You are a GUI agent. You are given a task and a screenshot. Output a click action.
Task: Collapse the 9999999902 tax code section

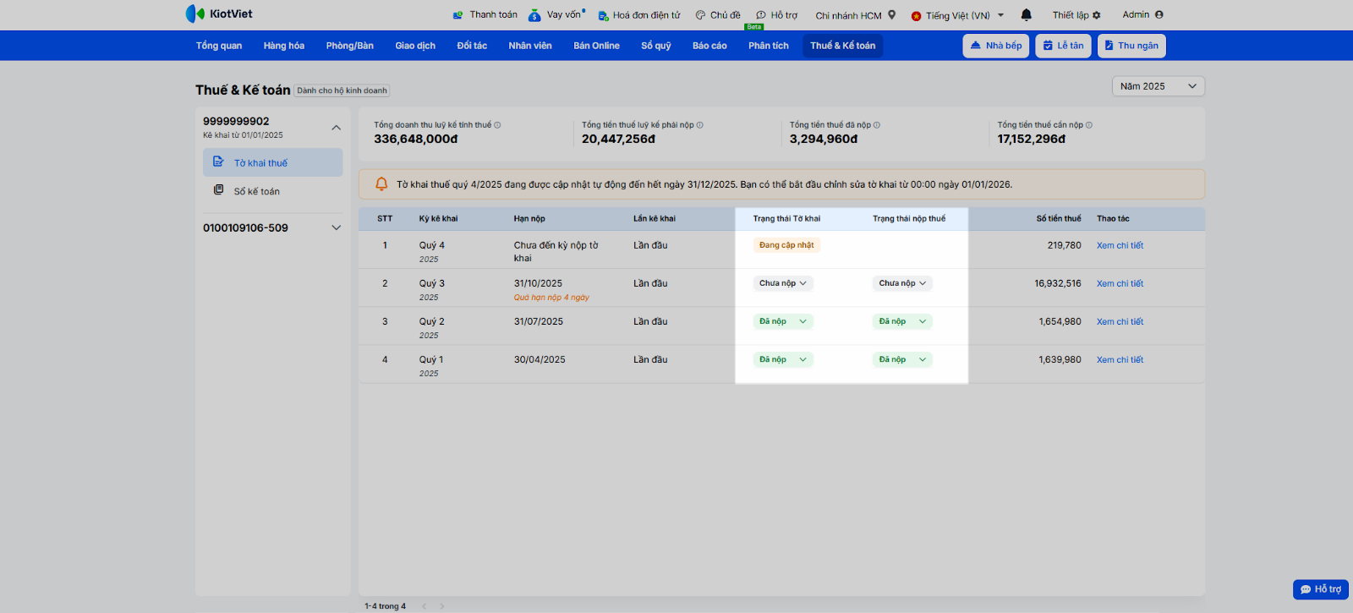click(337, 128)
